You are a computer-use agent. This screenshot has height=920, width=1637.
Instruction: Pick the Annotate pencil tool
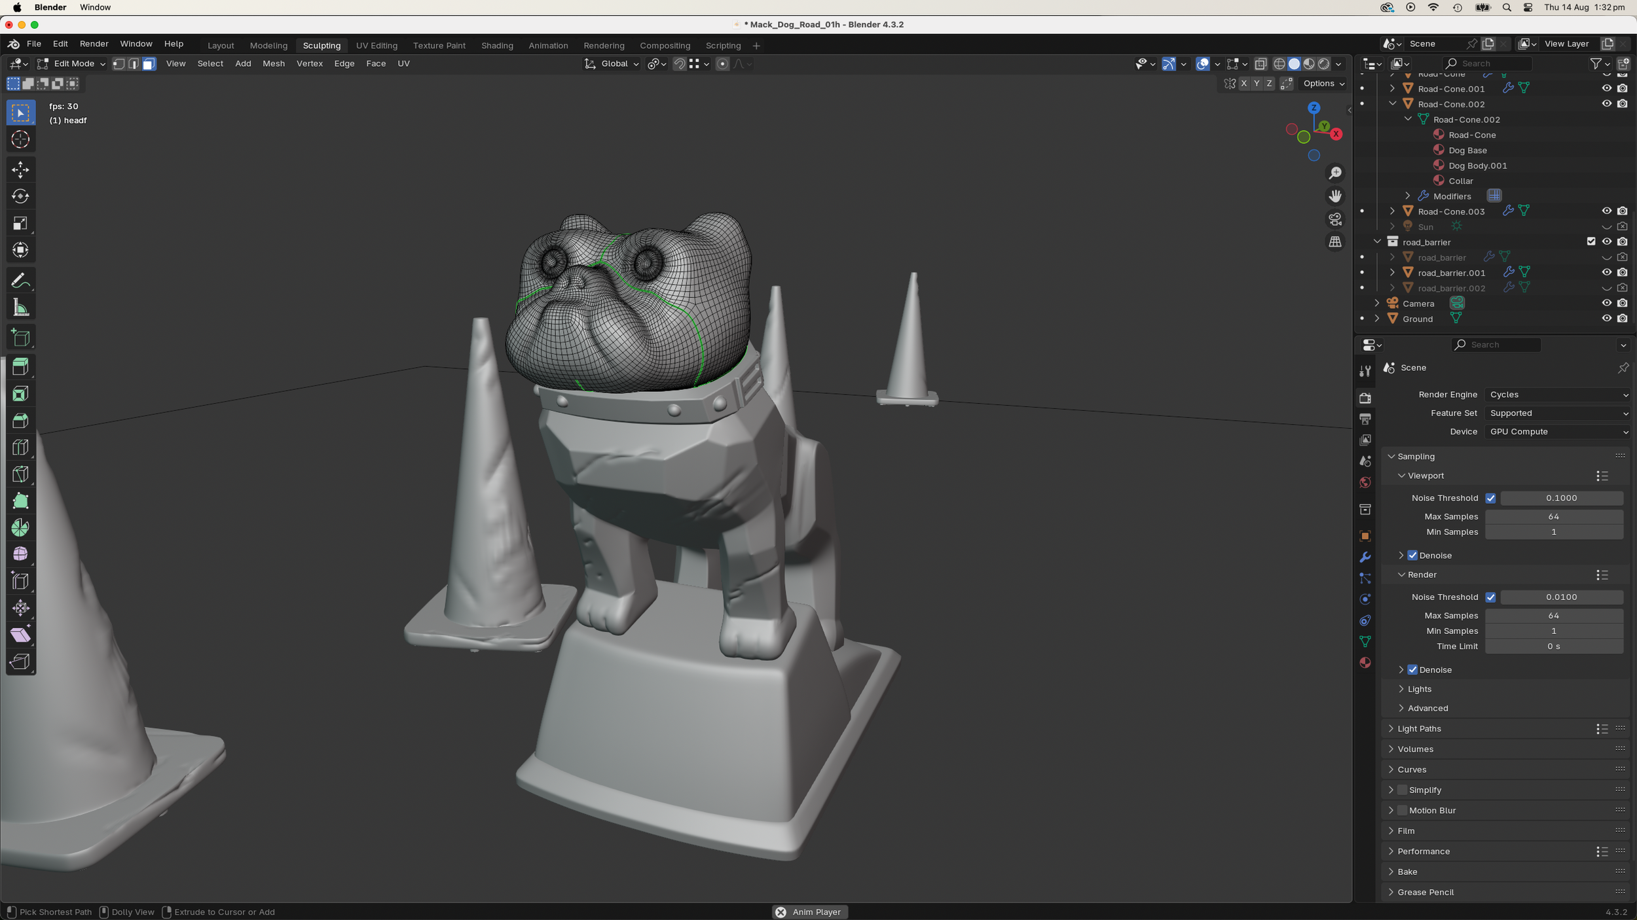(x=20, y=281)
